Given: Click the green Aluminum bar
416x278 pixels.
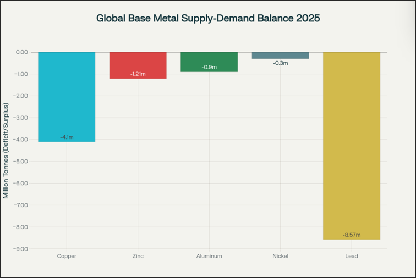Looking at the screenshot, I should point(209,59).
